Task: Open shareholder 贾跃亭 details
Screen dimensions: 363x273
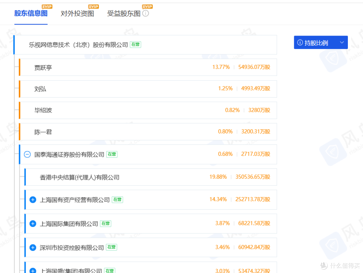Action: pos(43,67)
